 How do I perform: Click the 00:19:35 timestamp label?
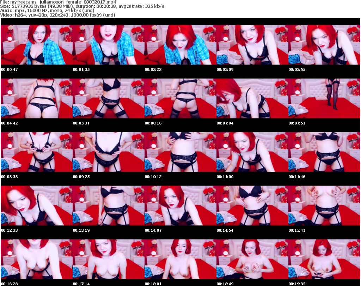[x=297, y=284]
